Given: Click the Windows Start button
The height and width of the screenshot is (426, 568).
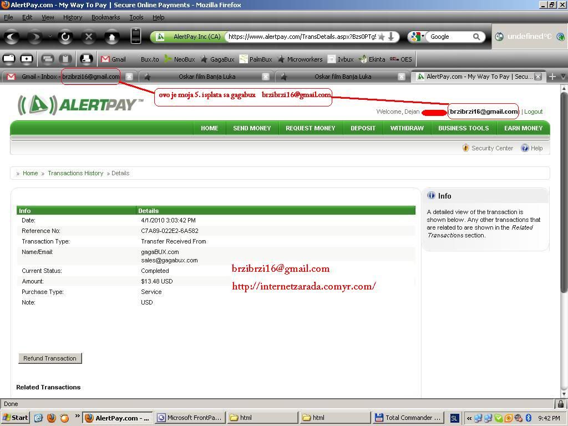Looking at the screenshot, I should coord(15,418).
